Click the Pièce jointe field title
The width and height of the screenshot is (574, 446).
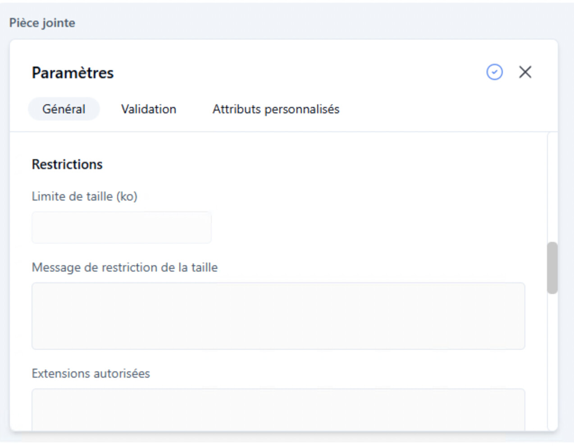tap(42, 23)
